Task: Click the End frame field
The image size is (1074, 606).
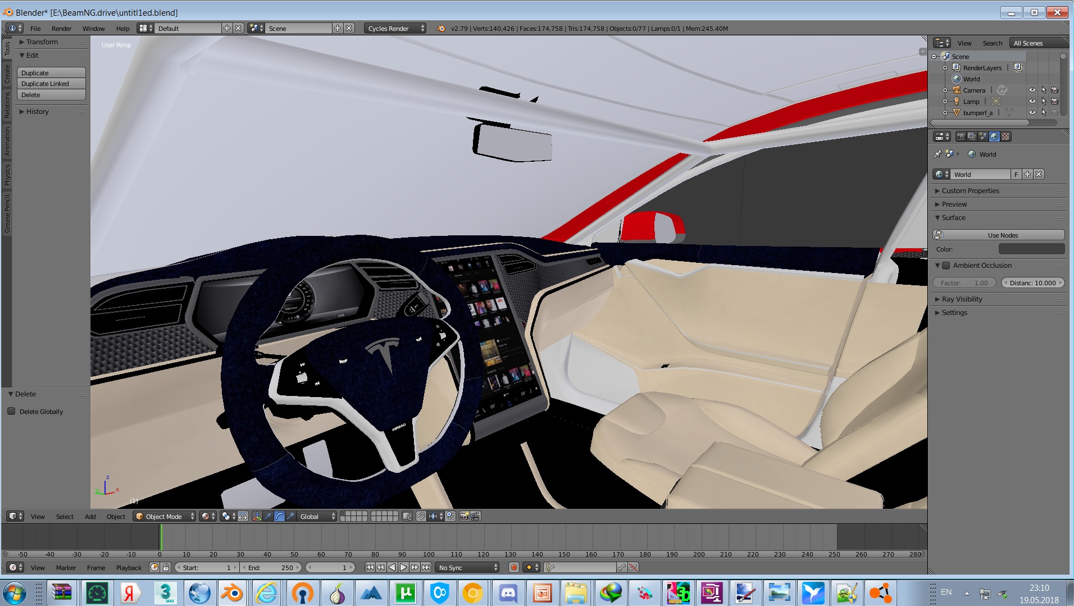Action: [270, 567]
